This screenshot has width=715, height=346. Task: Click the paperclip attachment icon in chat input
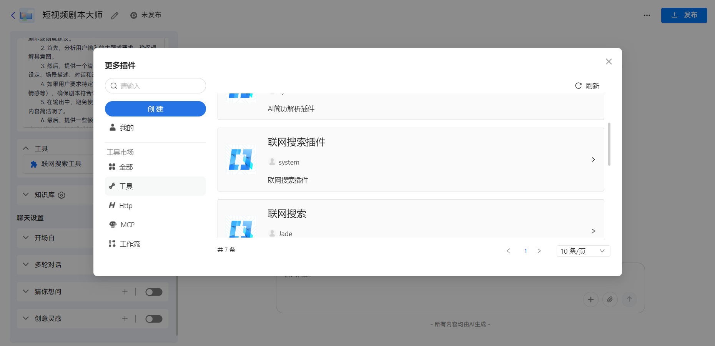pos(610,299)
